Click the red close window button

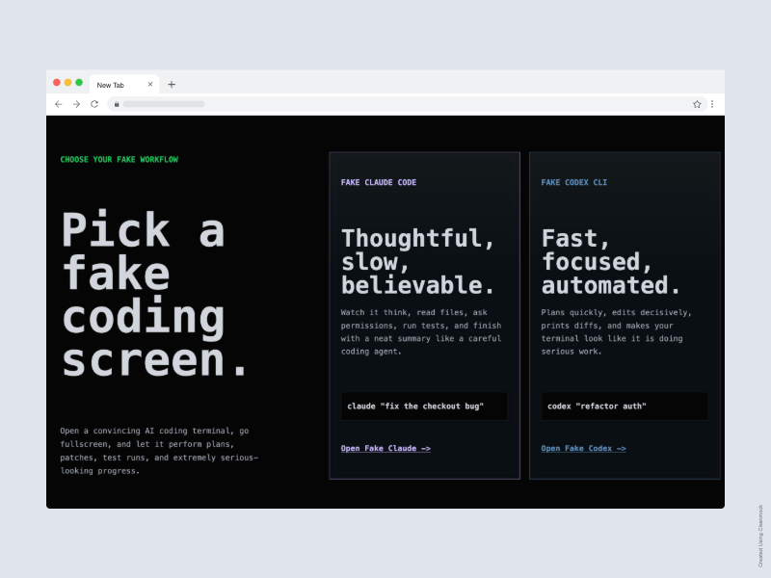pyautogui.click(x=57, y=83)
